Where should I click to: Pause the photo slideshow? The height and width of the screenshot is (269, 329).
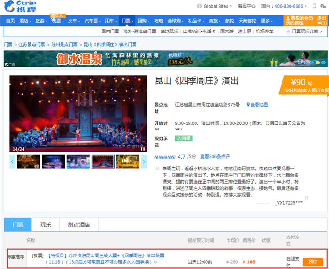coord(143,149)
